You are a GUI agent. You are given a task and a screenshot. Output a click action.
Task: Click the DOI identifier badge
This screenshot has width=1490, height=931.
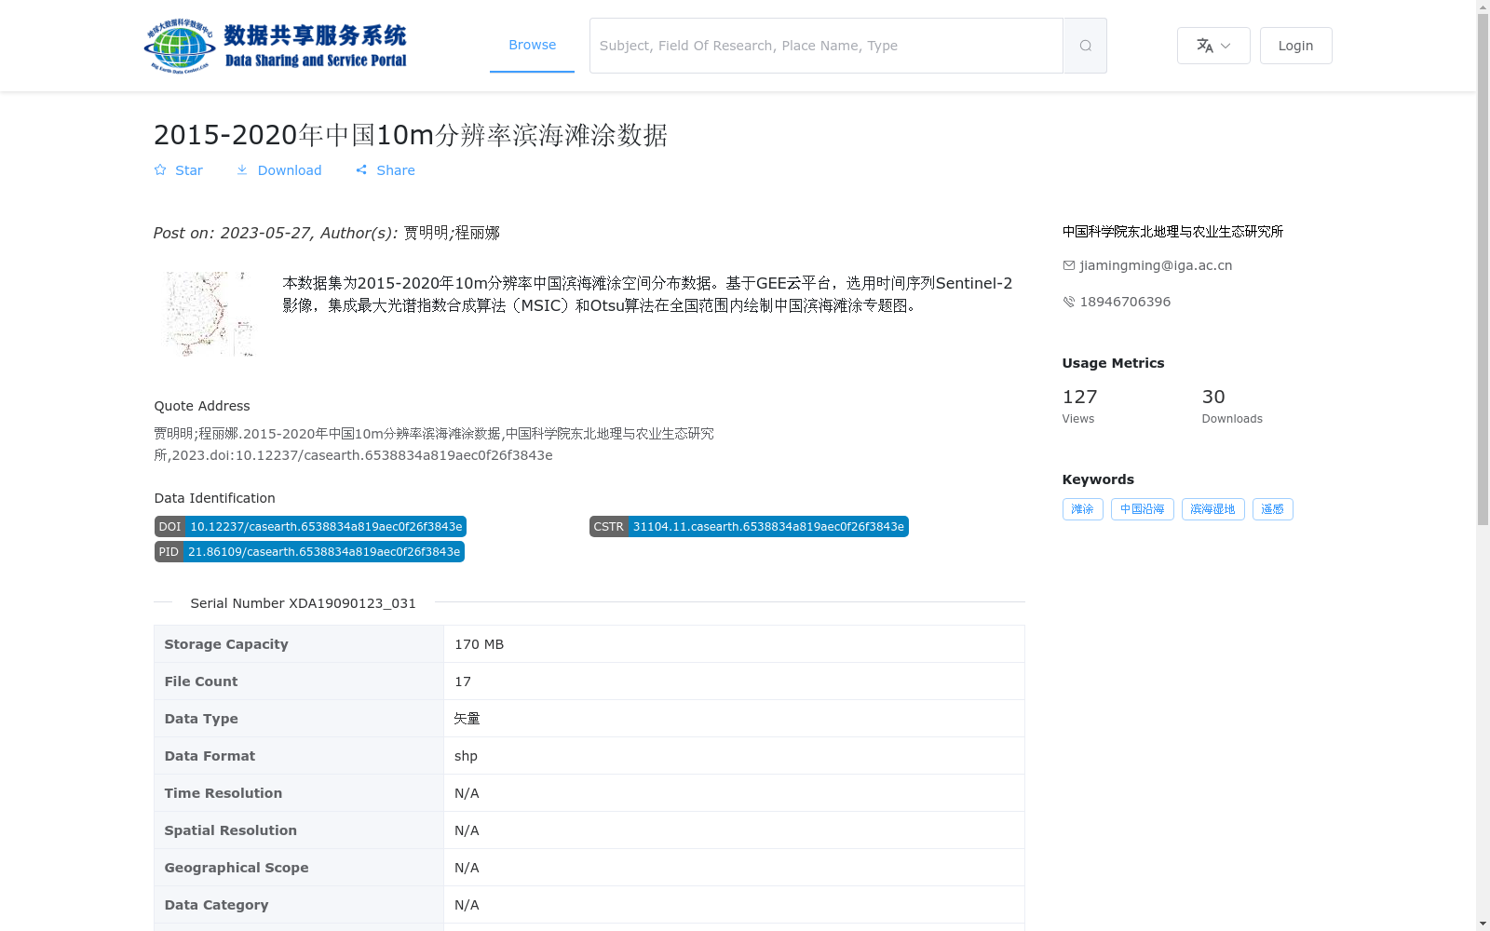tap(310, 527)
